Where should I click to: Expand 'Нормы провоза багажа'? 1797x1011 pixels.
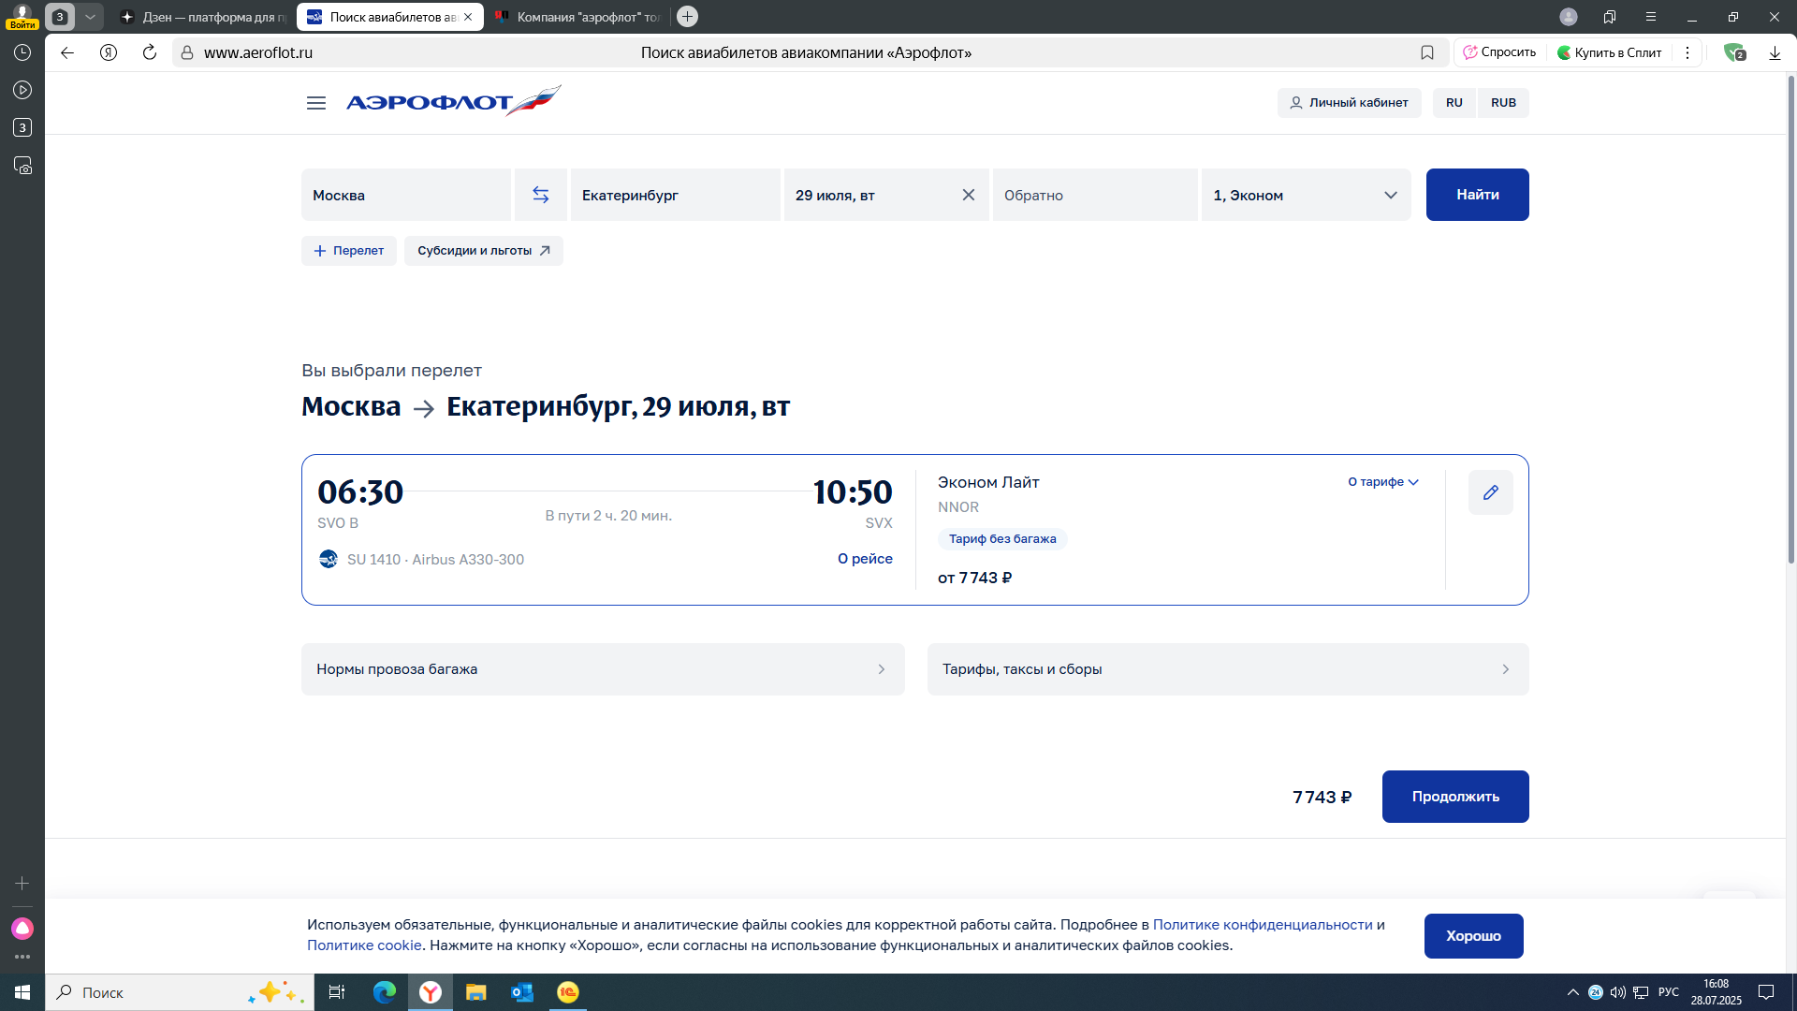click(603, 669)
